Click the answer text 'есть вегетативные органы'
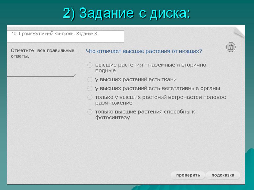 click(157, 88)
